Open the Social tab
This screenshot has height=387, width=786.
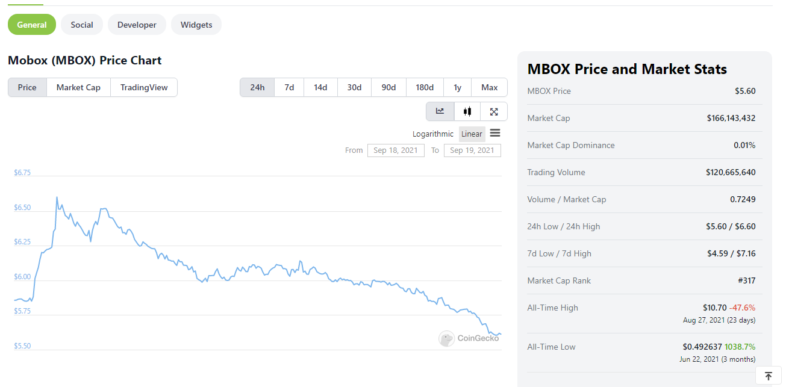(x=82, y=25)
